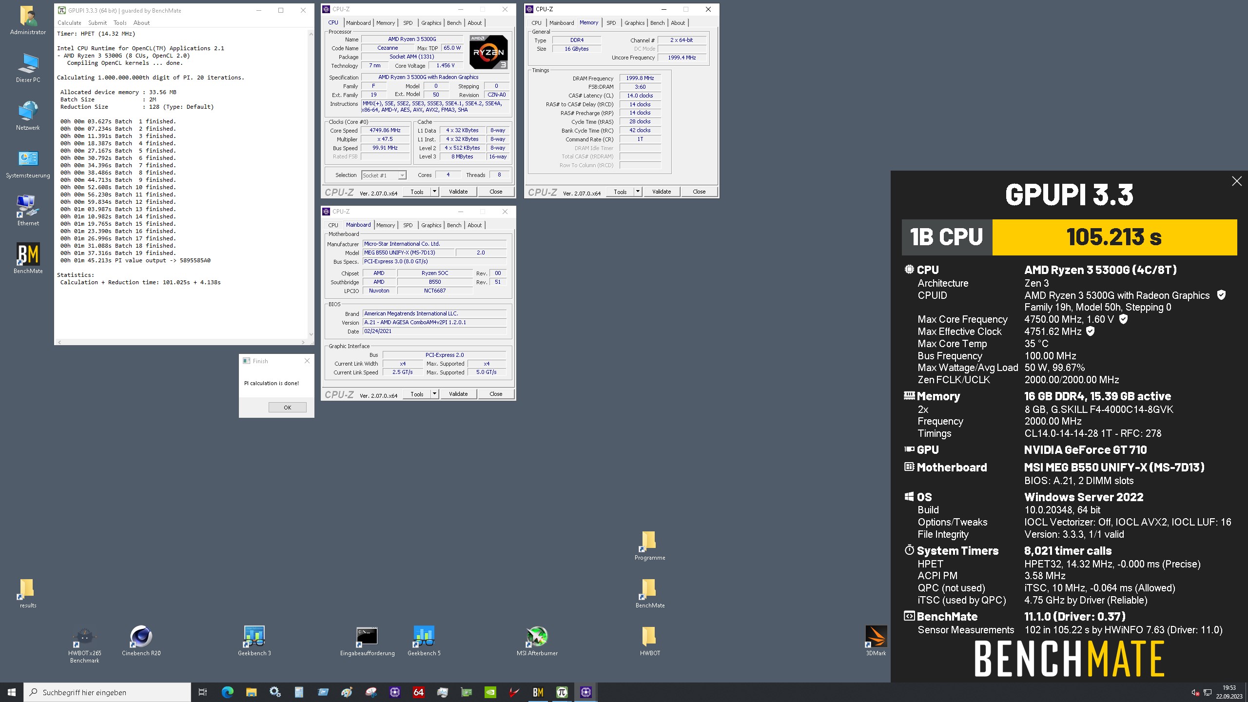Click the Ryzen logo in CPU-Z
Image resolution: width=1248 pixels, height=702 pixels.
(x=488, y=52)
